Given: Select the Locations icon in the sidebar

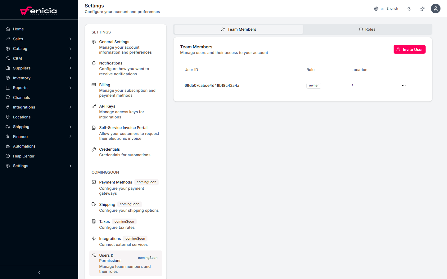Looking at the screenshot, I should [7, 117].
